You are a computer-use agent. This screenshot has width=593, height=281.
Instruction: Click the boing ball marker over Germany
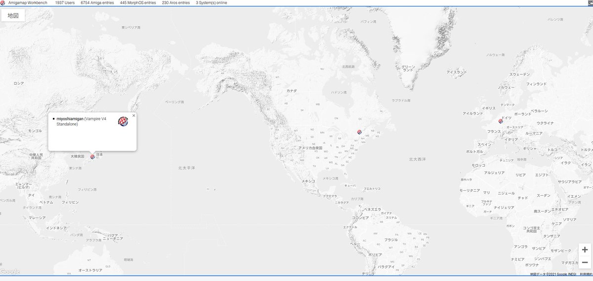[x=501, y=121]
